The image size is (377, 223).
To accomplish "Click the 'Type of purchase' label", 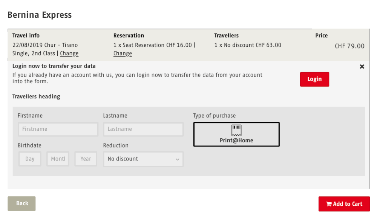I will (x=214, y=116).
